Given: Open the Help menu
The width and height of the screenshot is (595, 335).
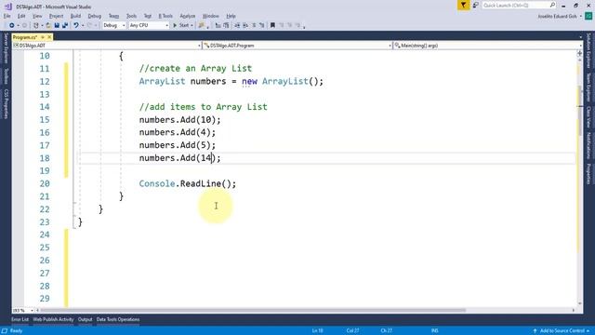Looking at the screenshot, I should point(231,16).
